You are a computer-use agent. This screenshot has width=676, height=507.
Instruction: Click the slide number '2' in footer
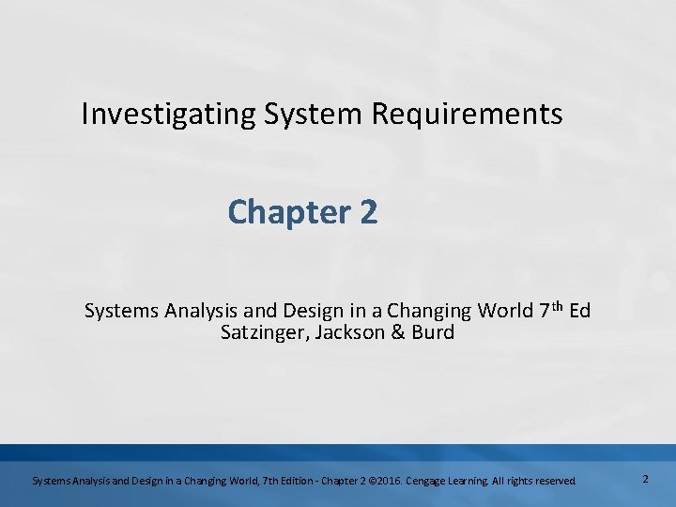point(645,479)
